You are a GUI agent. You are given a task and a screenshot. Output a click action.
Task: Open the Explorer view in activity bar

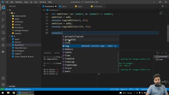(x=3, y=7)
